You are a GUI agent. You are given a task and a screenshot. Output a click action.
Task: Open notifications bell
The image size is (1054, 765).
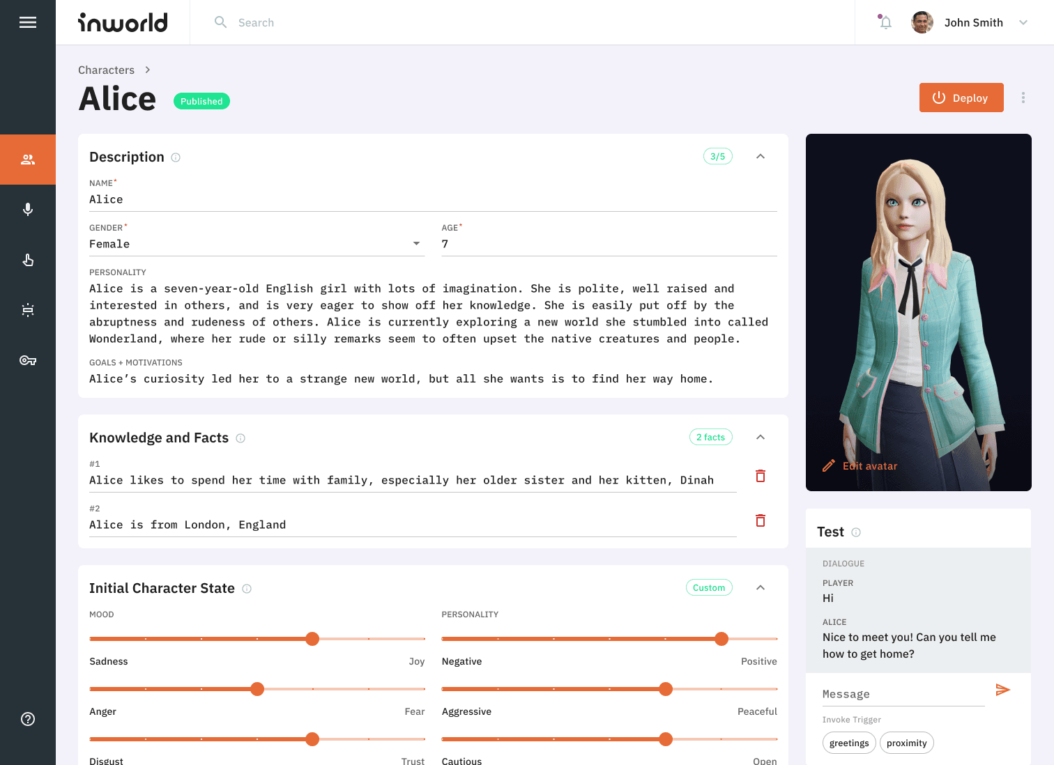click(x=885, y=22)
